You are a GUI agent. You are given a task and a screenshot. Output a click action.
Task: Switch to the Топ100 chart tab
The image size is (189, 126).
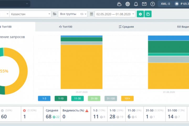click(66, 27)
